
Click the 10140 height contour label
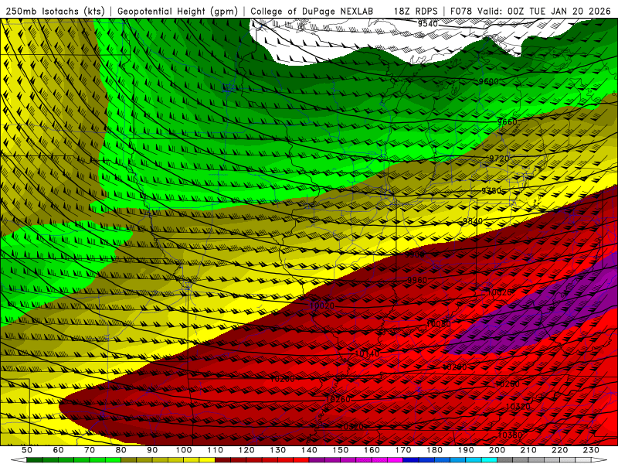[368, 353]
